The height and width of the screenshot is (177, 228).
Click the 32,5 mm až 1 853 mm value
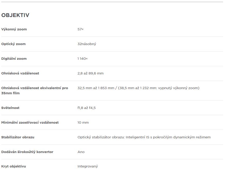(x=96, y=88)
